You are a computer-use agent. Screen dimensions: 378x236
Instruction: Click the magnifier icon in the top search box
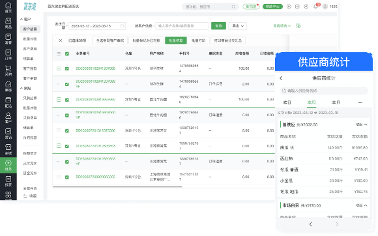point(233,7)
